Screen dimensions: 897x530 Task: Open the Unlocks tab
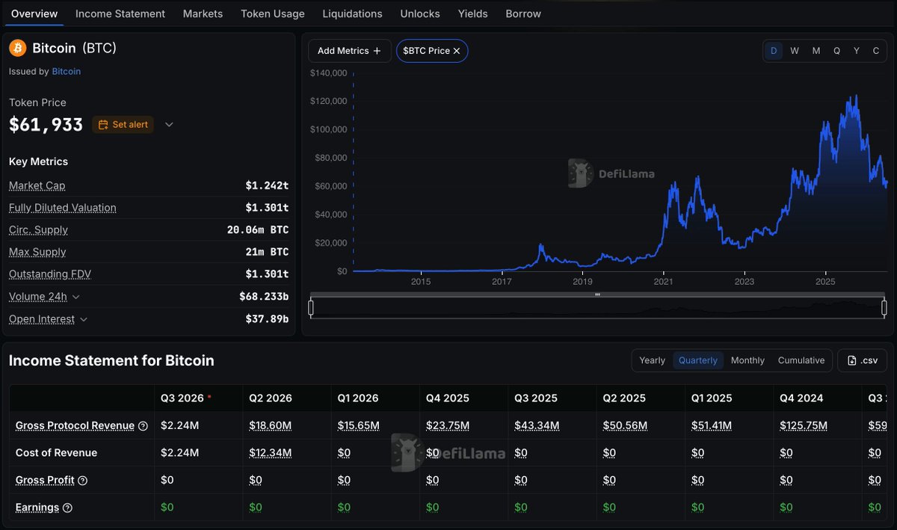coord(420,13)
